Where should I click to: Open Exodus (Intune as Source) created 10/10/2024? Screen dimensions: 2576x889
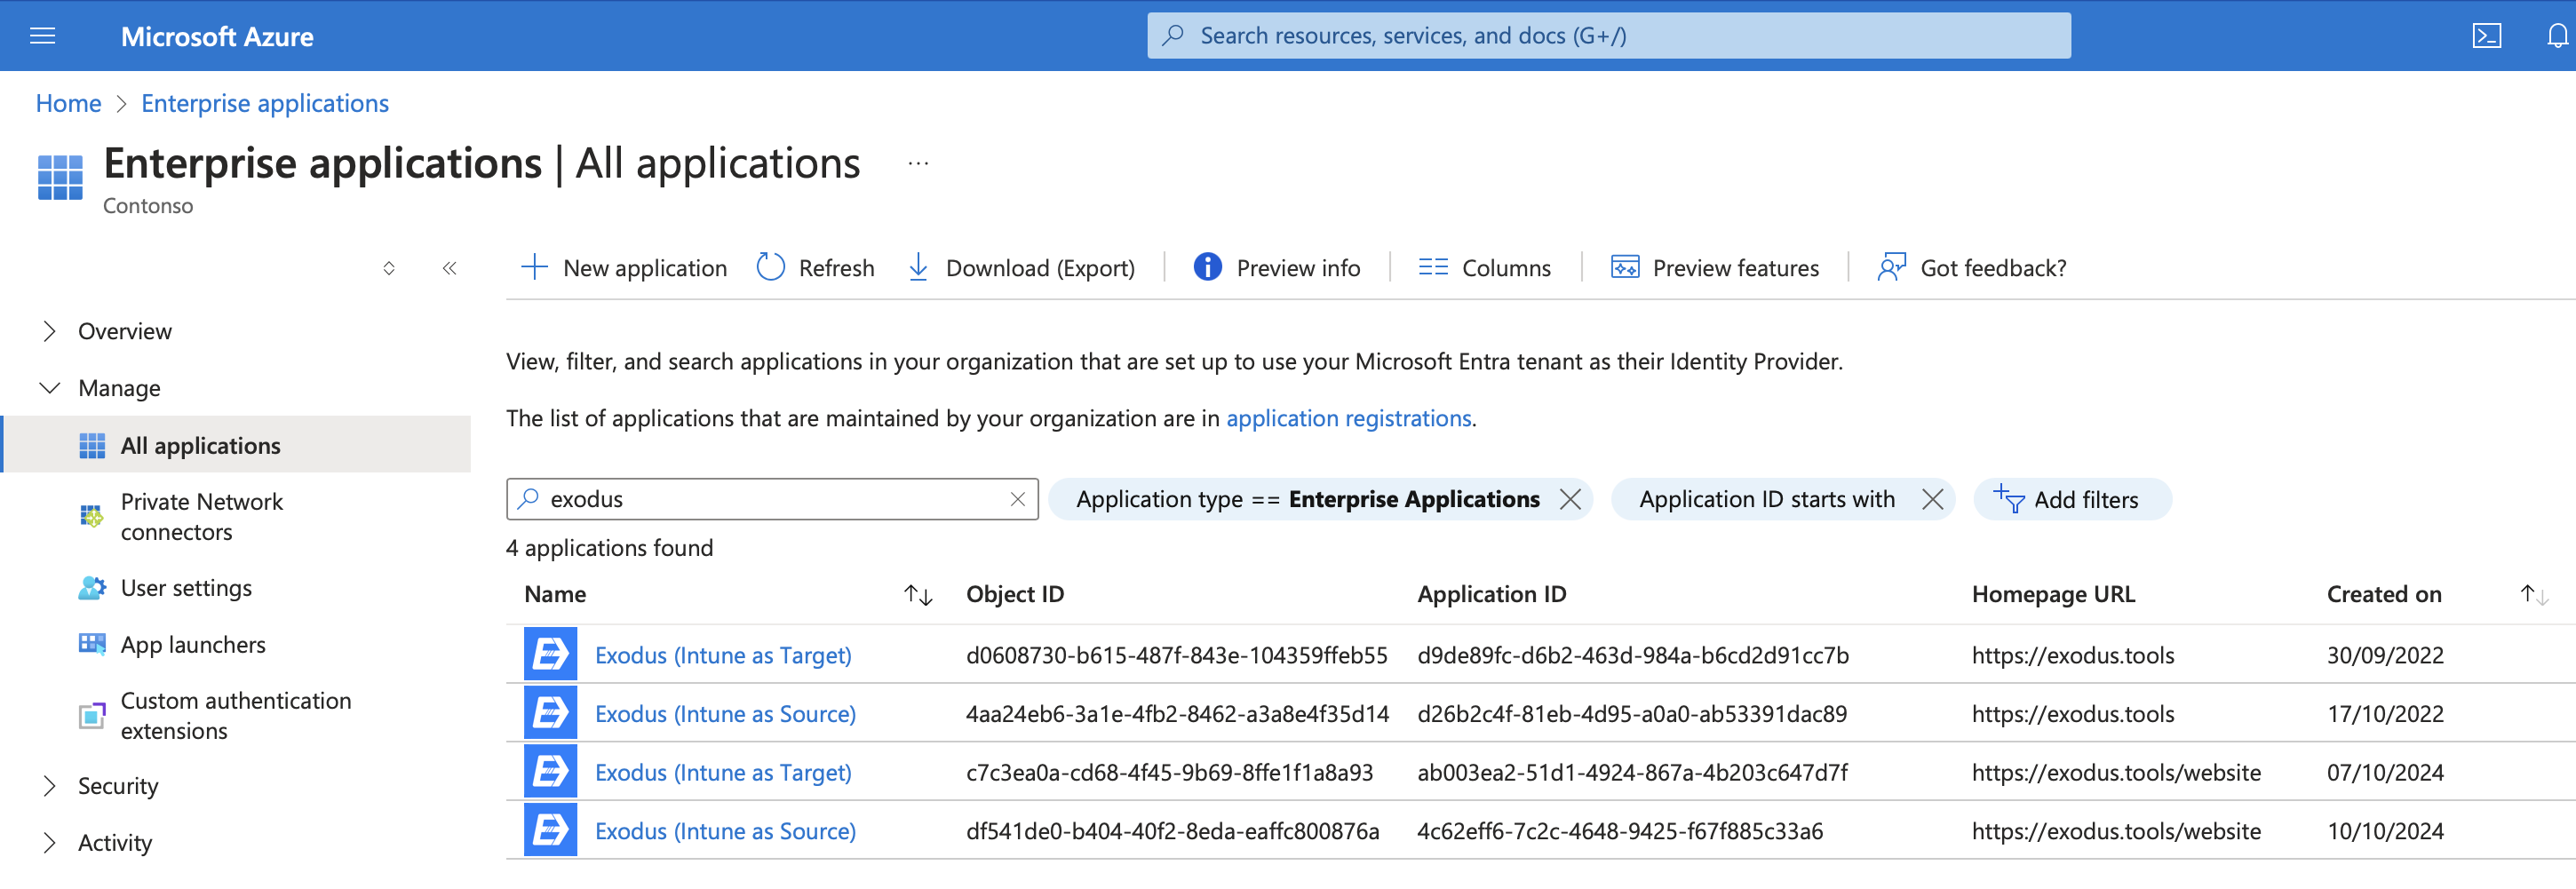click(x=725, y=830)
